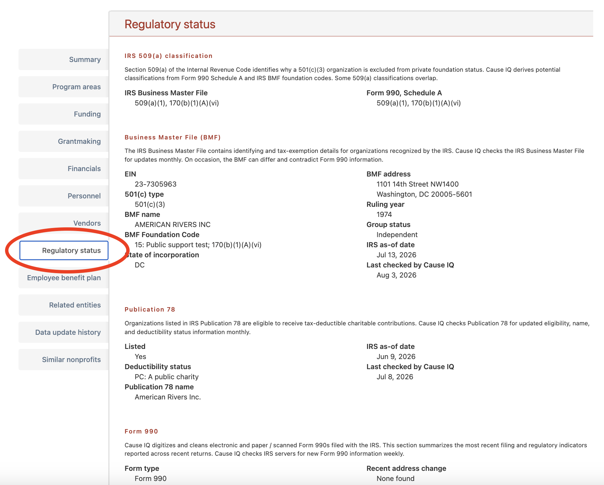604x485 pixels.
Task: Click the Independent group status value
Action: [397, 235]
